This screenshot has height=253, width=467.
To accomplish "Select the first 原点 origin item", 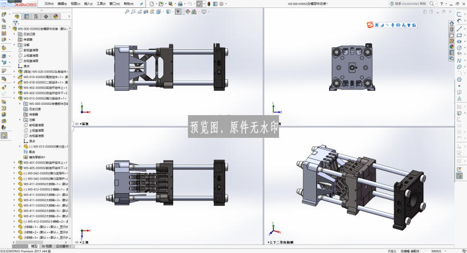I will (x=27, y=66).
